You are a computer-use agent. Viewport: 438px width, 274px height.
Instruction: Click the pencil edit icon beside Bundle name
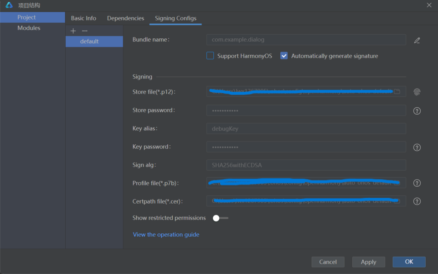pyautogui.click(x=417, y=40)
